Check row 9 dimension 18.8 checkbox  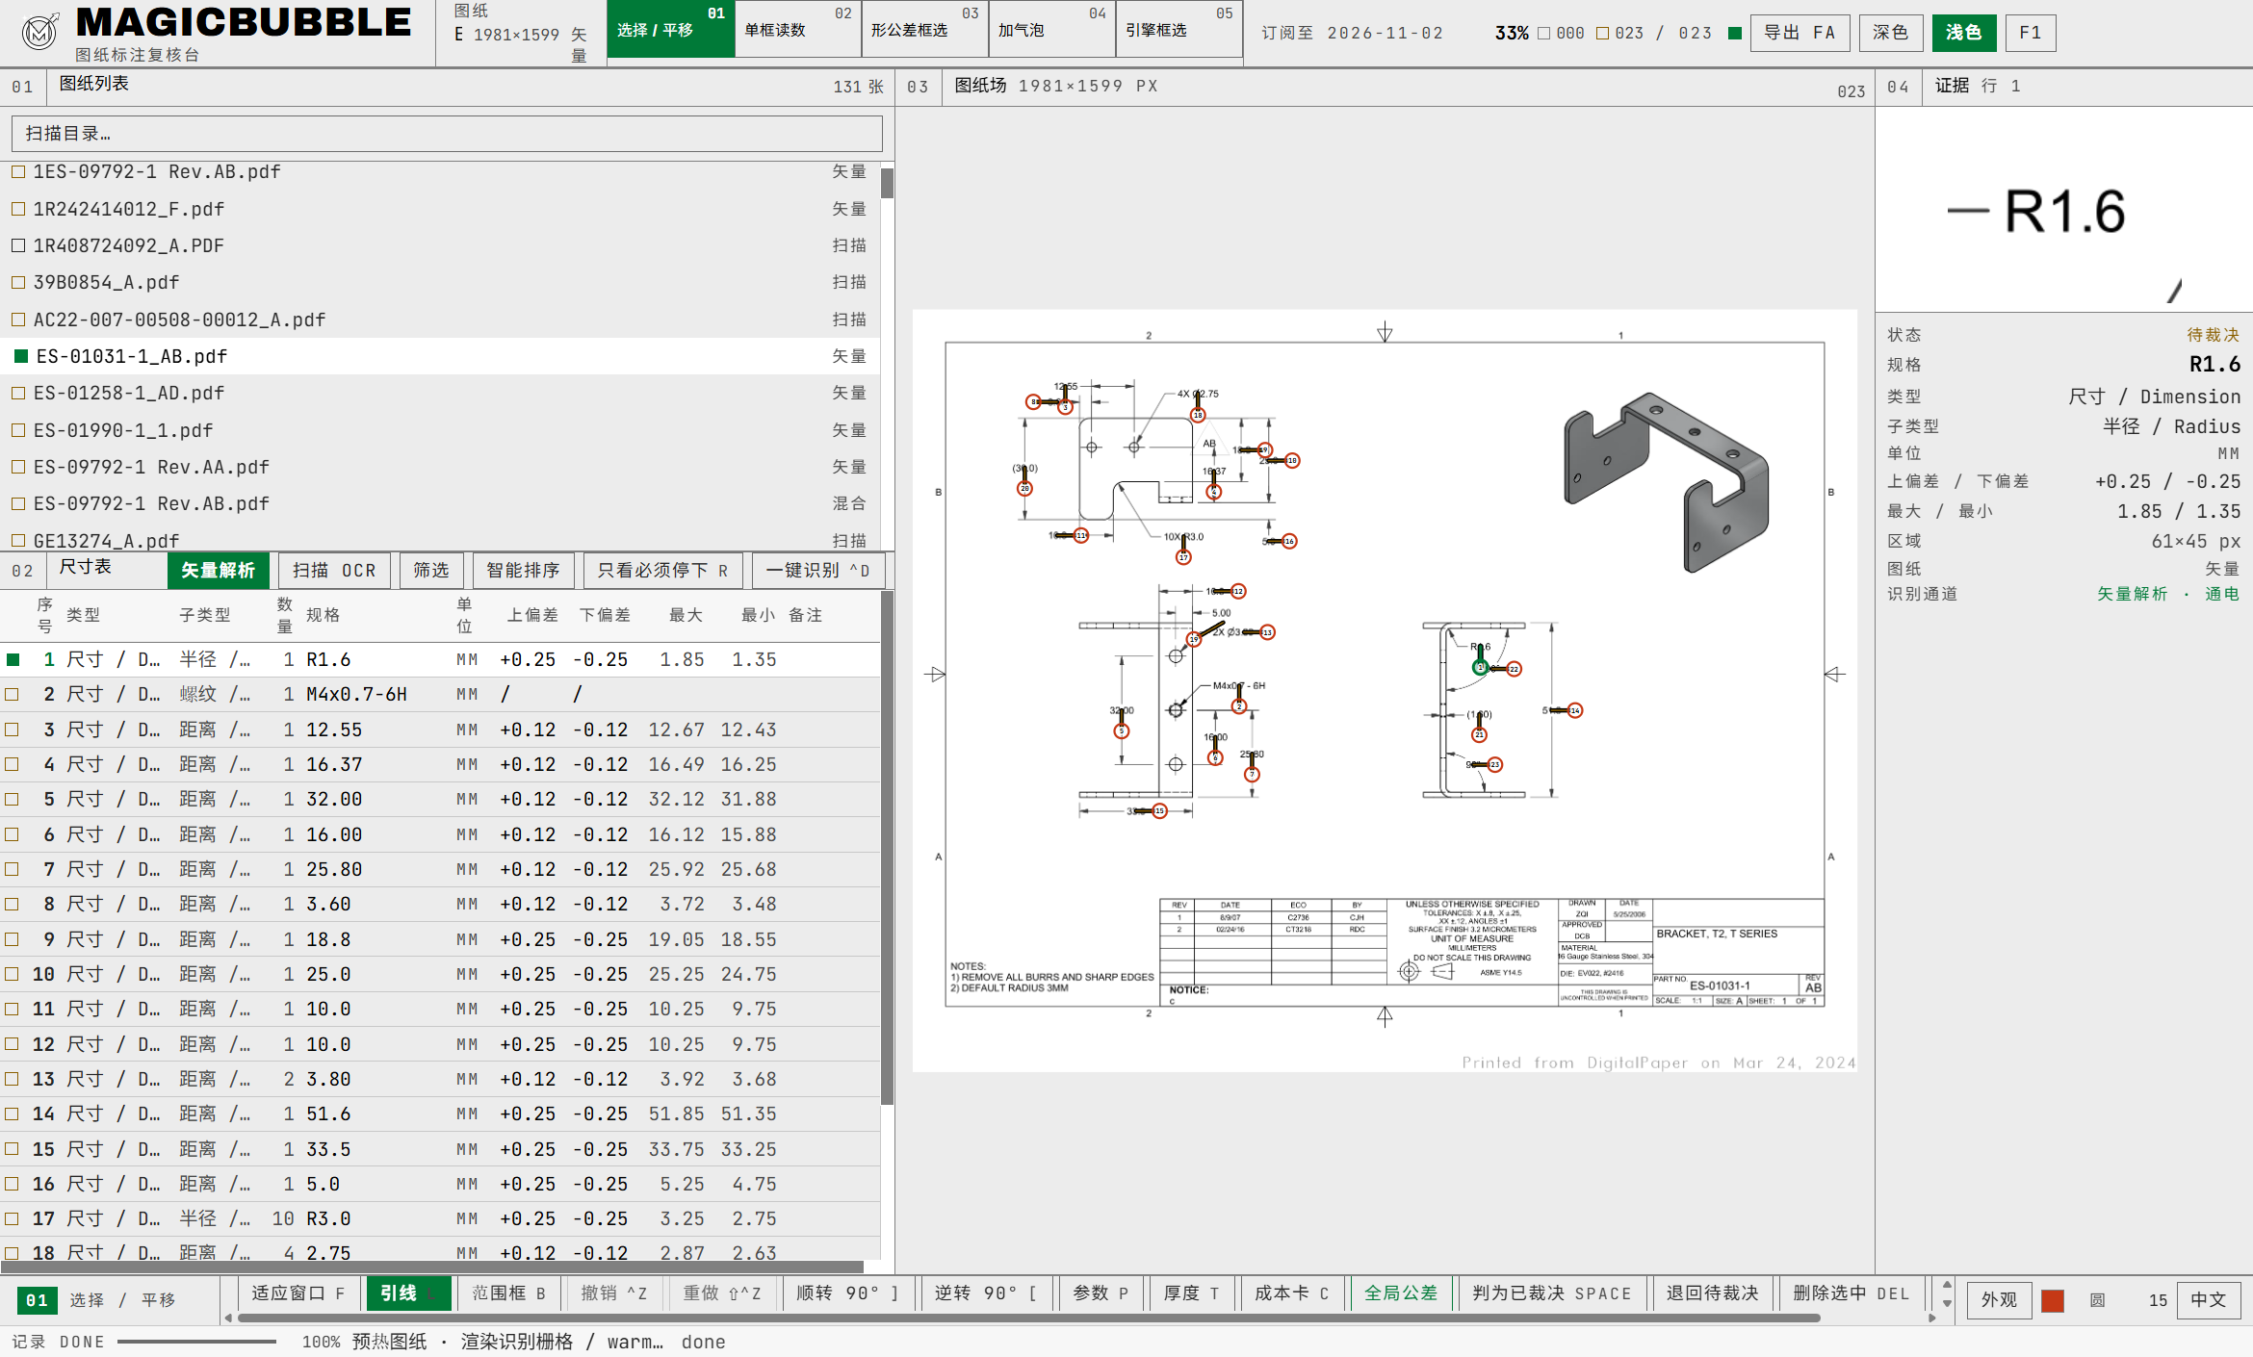point(13,939)
